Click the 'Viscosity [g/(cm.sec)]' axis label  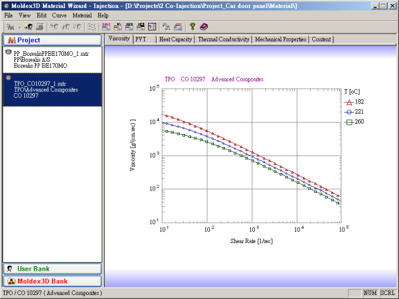click(132, 145)
